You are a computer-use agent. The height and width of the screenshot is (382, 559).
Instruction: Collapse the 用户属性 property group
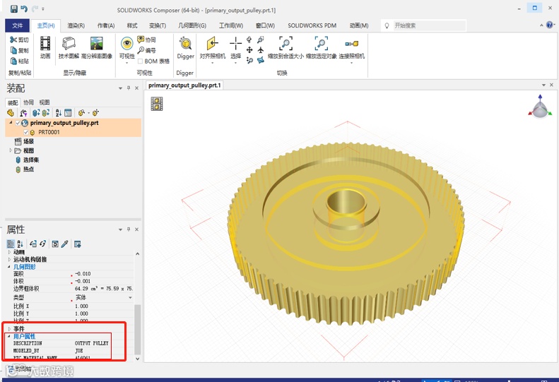pos(9,336)
